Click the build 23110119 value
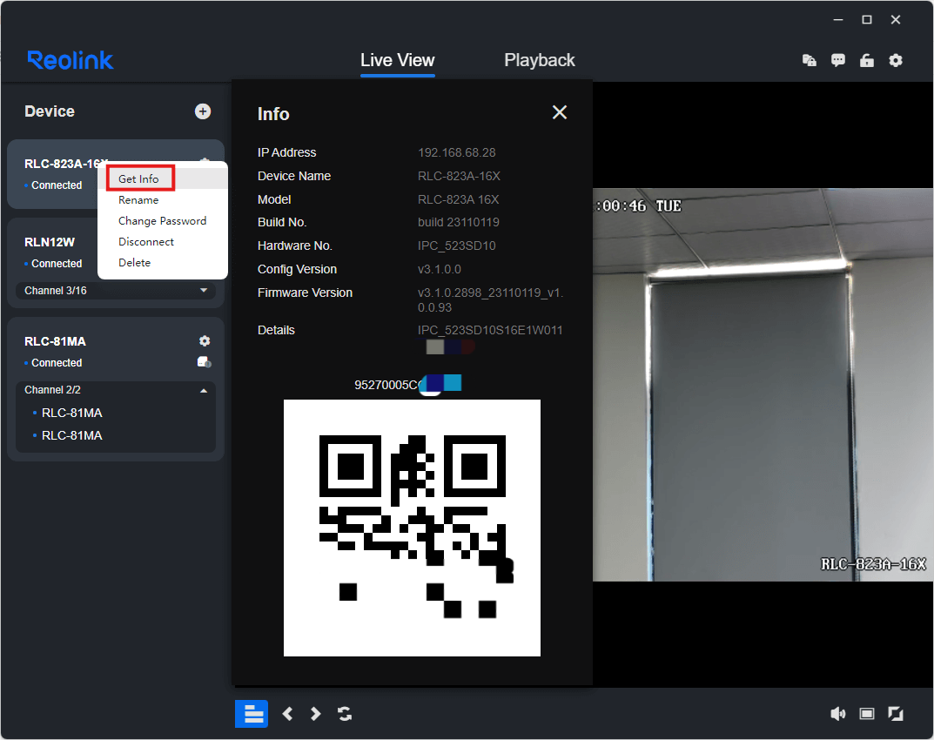This screenshot has width=934, height=740. [x=459, y=222]
